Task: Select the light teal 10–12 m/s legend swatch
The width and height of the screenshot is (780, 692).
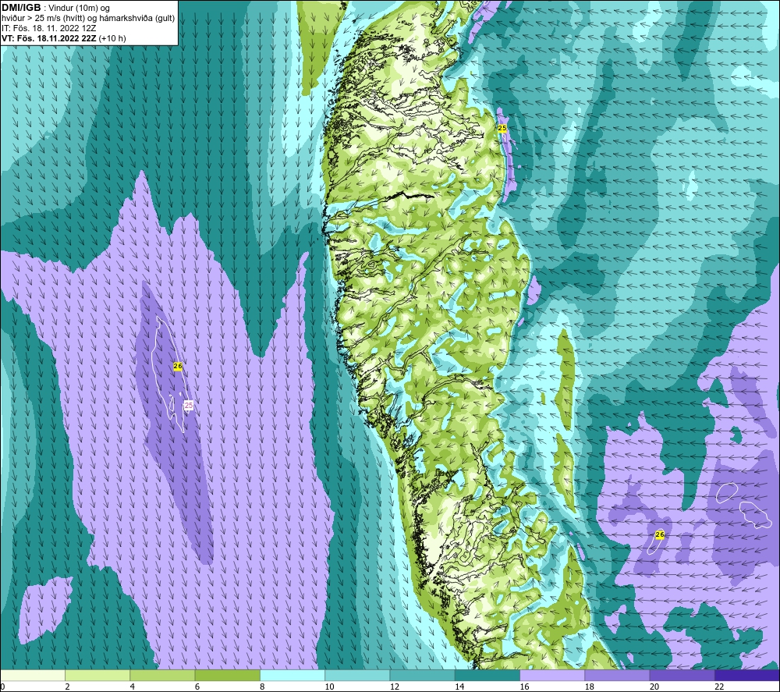Action: tap(357, 676)
